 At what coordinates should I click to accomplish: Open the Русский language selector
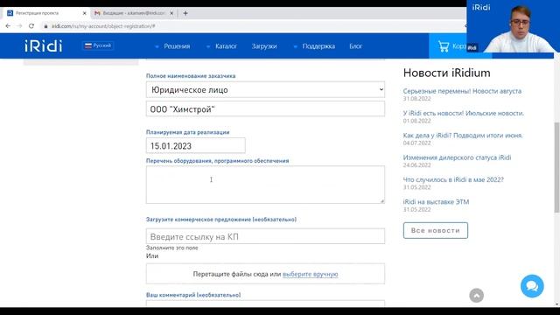coord(98,45)
